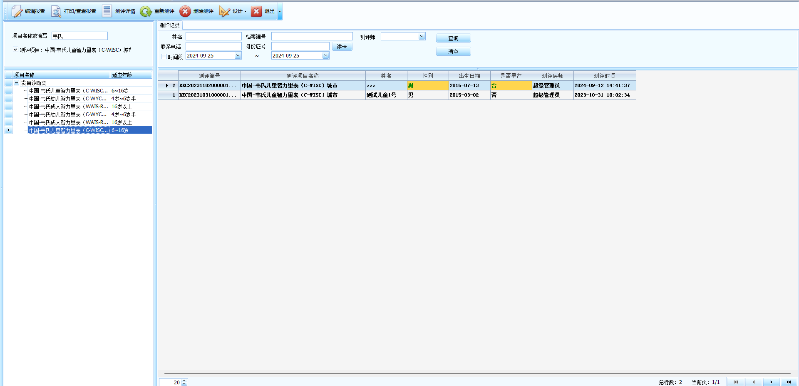Open 打印/查看报告 print report icon
This screenshot has height=386, width=799.
coord(56,11)
